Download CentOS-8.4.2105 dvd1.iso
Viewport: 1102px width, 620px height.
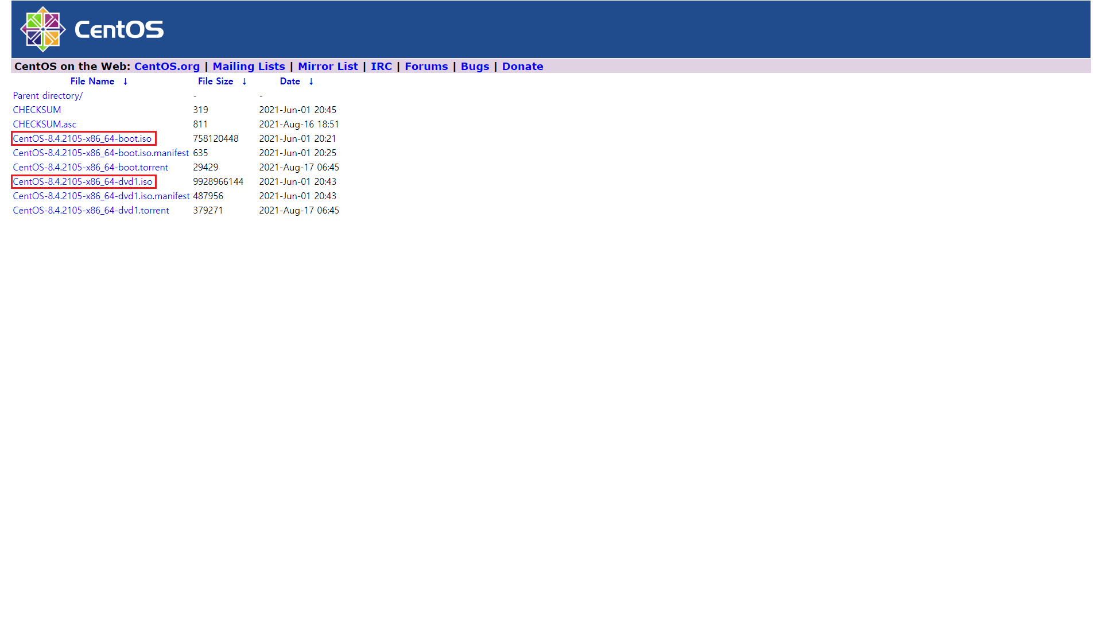[x=83, y=182]
